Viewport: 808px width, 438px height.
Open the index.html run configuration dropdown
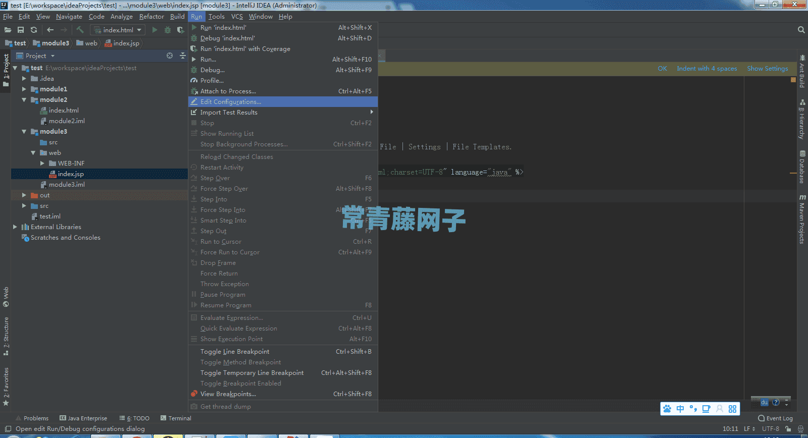pos(118,30)
